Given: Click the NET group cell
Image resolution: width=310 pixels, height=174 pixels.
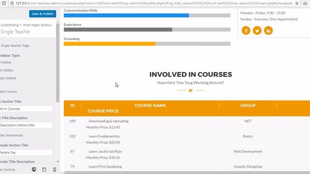Looking at the screenshot, I should [x=248, y=121].
